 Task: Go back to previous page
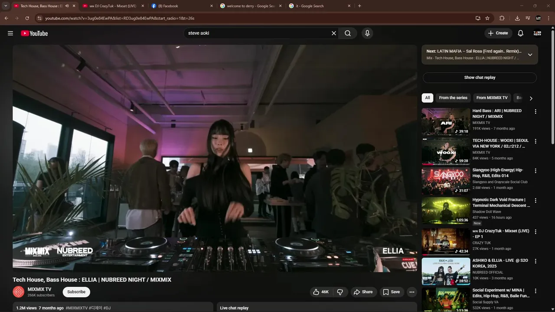point(6,18)
